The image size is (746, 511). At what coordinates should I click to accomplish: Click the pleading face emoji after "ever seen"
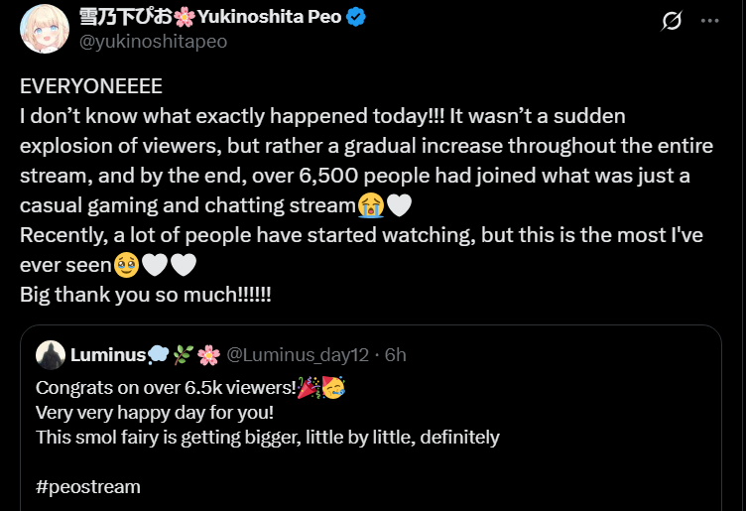tap(126, 266)
